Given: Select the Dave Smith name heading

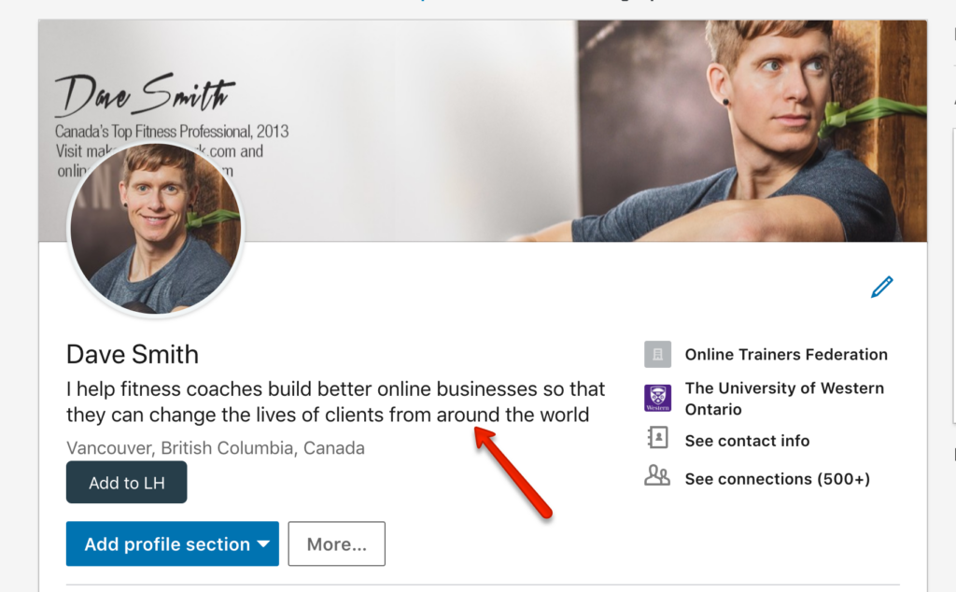Looking at the screenshot, I should pos(133,354).
